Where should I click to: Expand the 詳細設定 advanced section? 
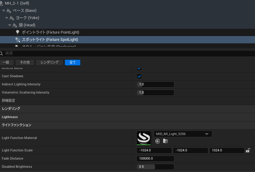(8, 101)
